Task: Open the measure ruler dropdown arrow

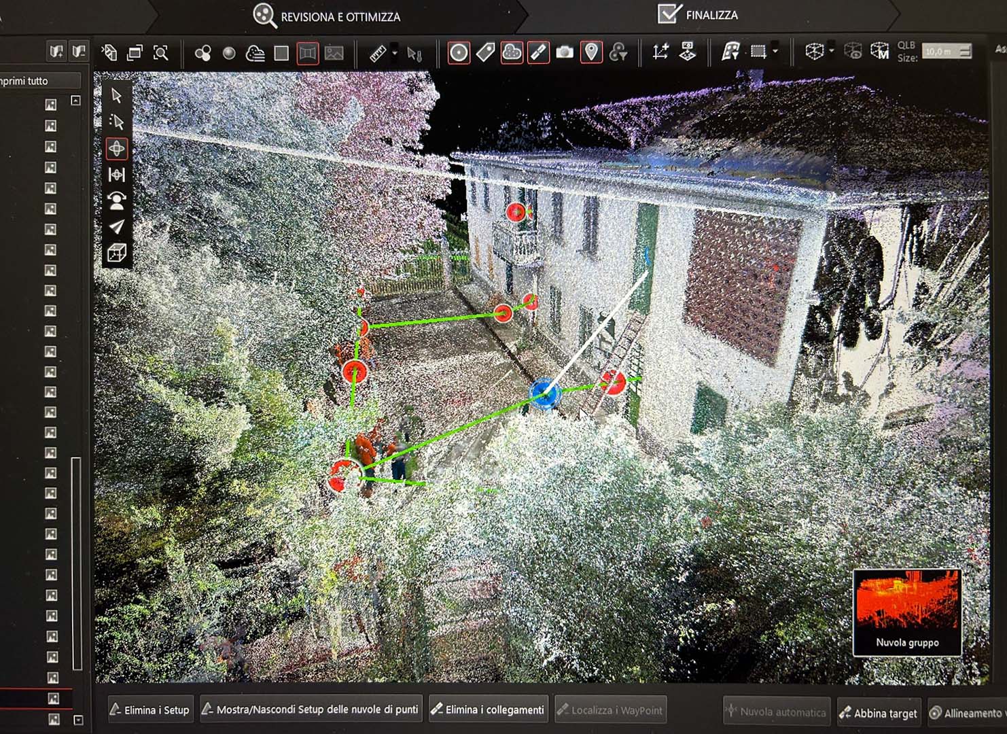Action: coord(395,53)
